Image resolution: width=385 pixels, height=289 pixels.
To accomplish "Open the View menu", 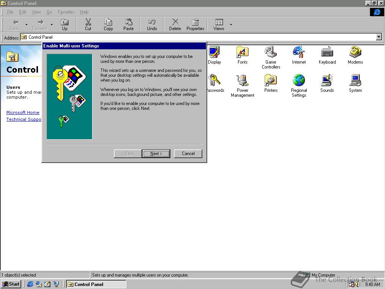I will (x=36, y=12).
